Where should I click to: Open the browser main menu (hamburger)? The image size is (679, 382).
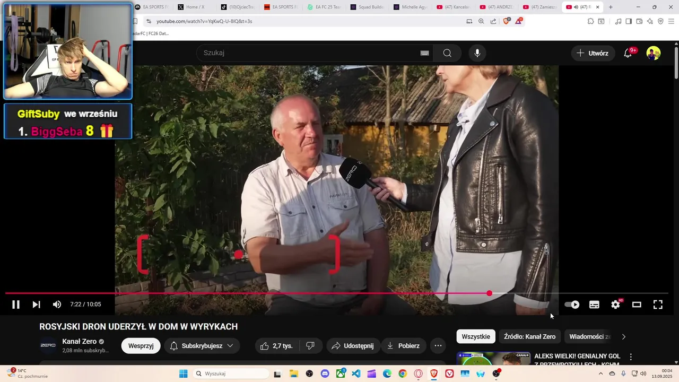[x=671, y=21]
